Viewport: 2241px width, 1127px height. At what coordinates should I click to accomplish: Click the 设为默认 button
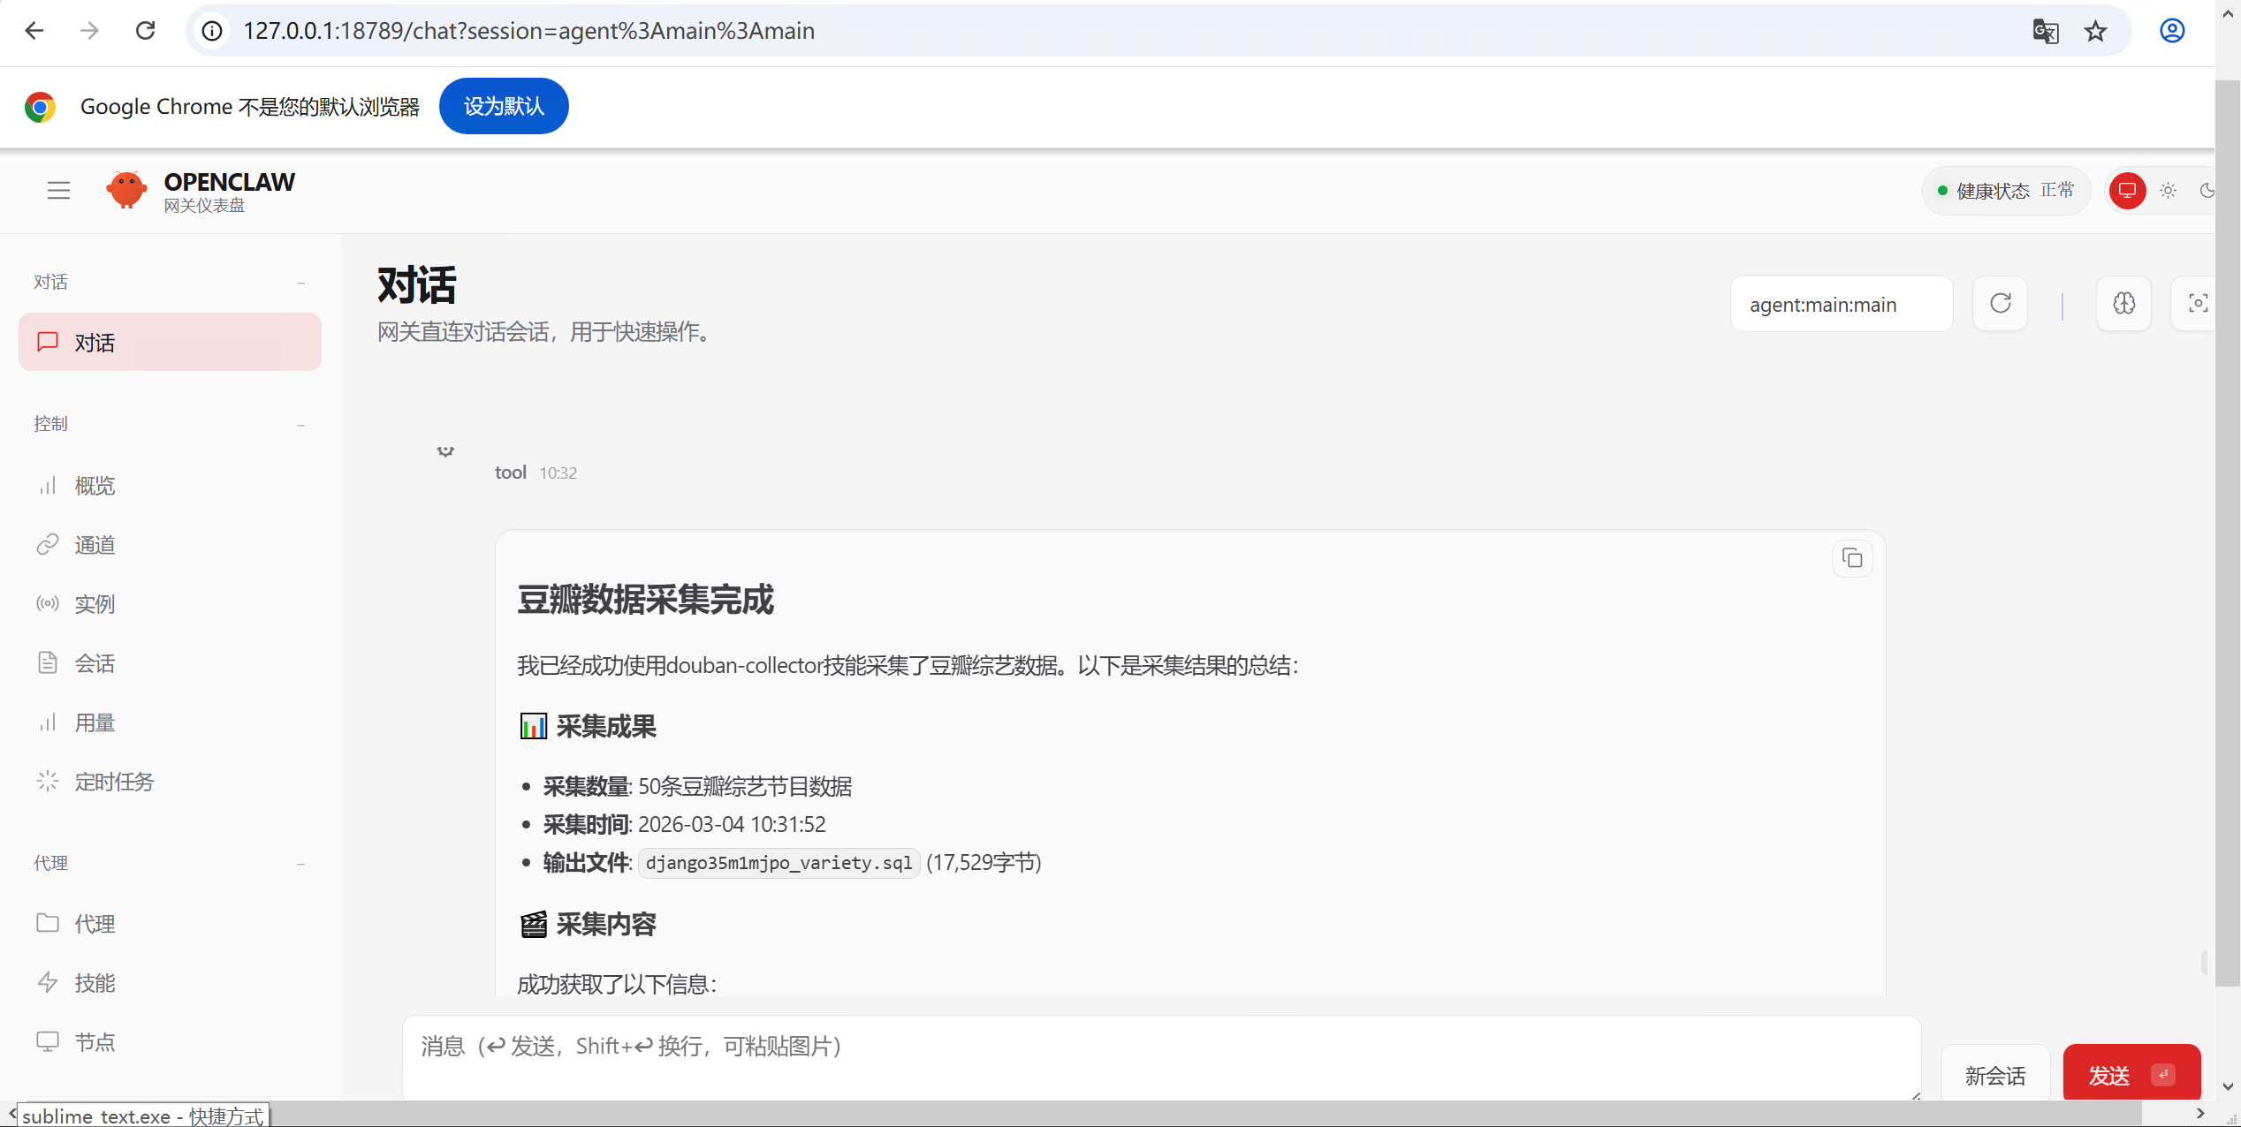click(504, 106)
